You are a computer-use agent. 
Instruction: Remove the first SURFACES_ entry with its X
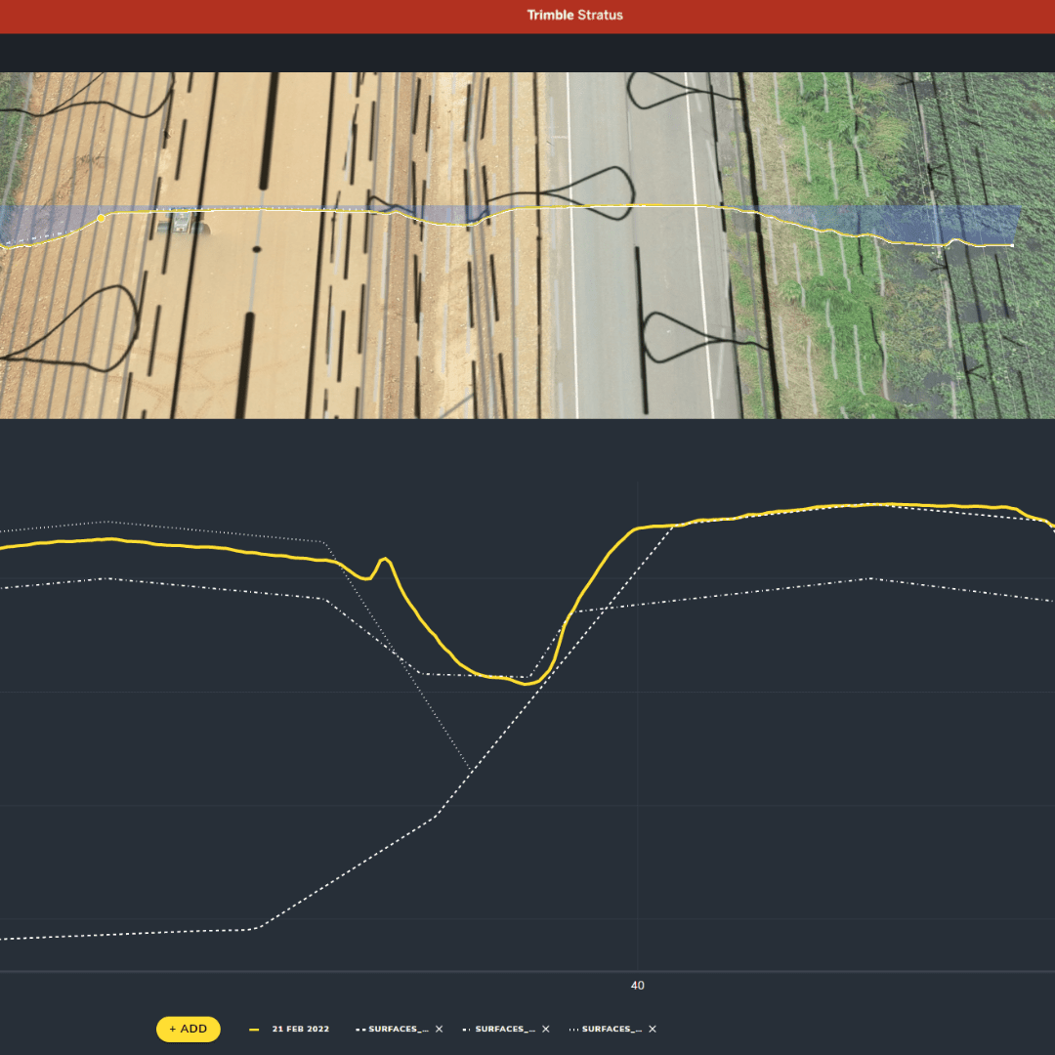[x=438, y=1029]
